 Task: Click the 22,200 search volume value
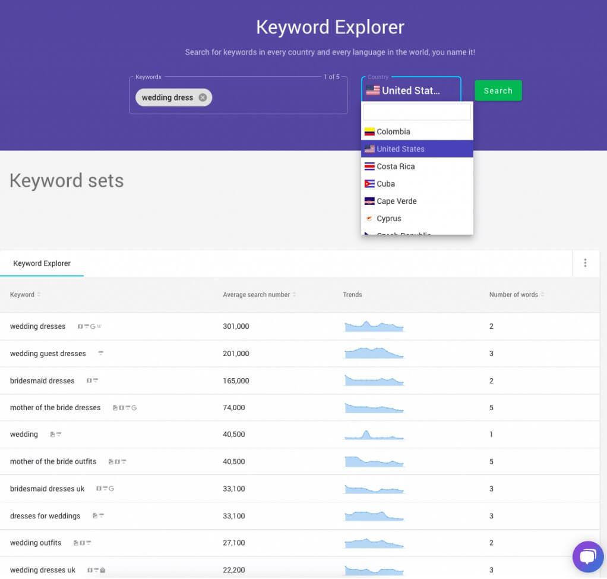(x=234, y=570)
